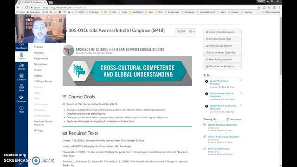Open the Chrome three-dot menu
Image resolution: width=297 pixels, height=167 pixels.
point(279,7)
